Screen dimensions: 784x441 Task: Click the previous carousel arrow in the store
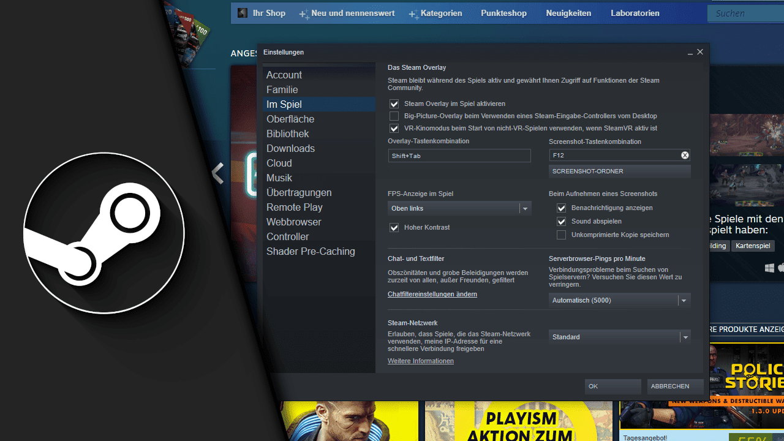217,174
